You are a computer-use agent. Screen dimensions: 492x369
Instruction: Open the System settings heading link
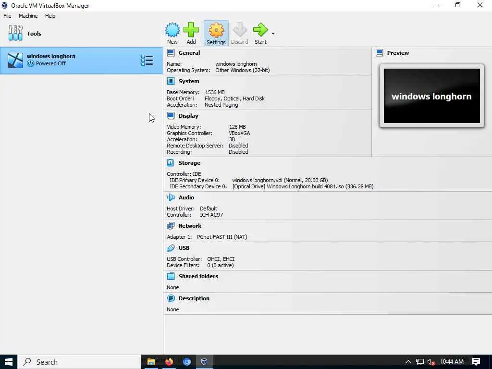pos(189,81)
